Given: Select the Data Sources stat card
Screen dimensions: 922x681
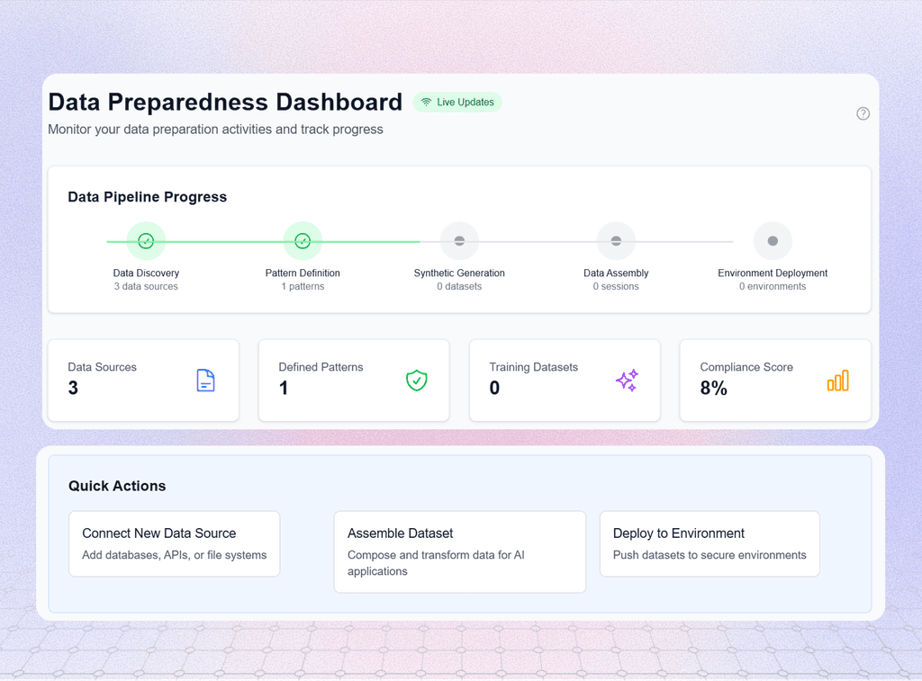Looking at the screenshot, I should (143, 380).
